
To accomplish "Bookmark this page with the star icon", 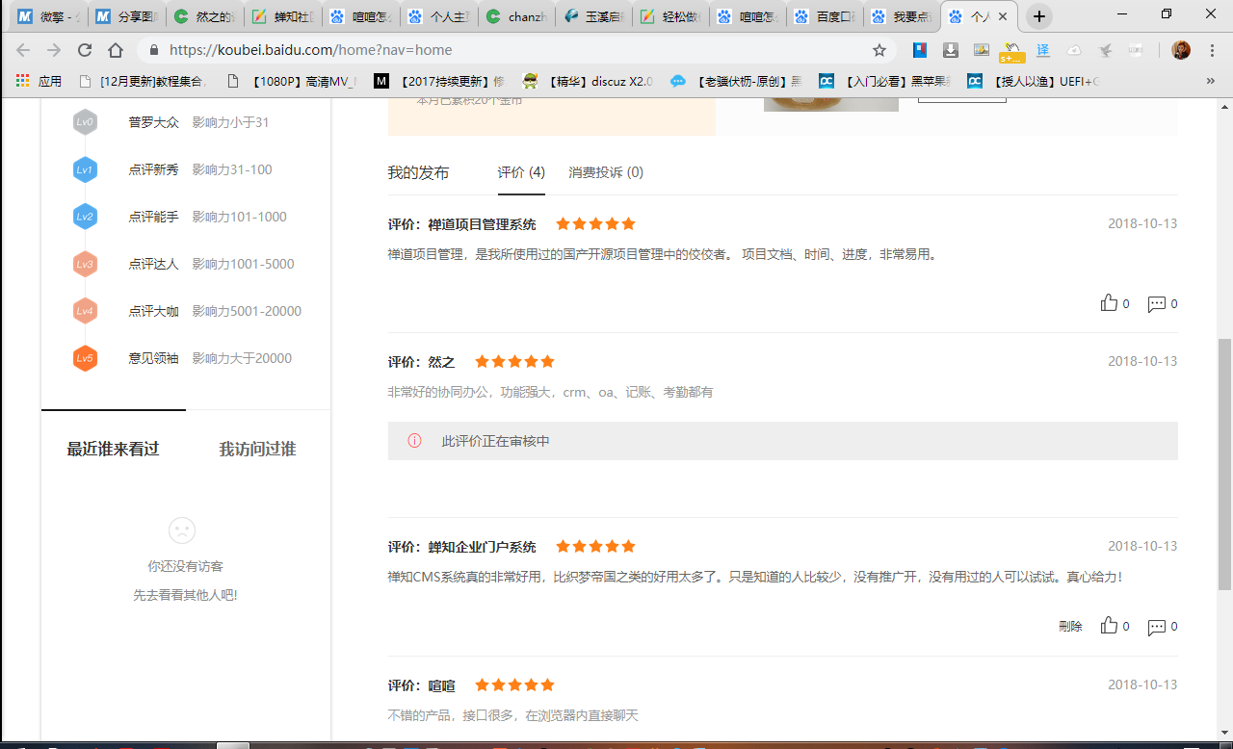I will [879, 50].
